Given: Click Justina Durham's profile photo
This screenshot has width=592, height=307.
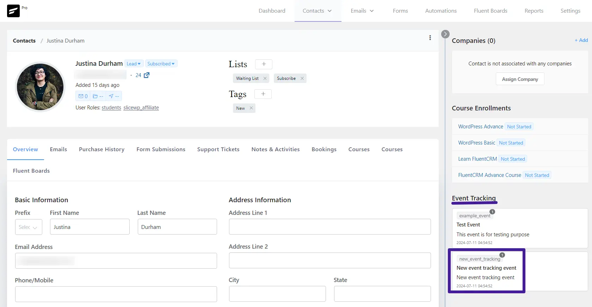Looking at the screenshot, I should tap(40, 87).
